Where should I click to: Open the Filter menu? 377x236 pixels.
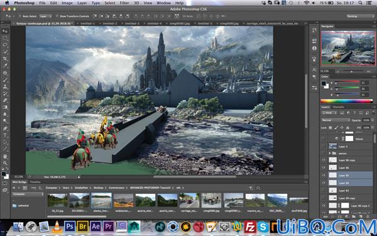click(124, 3)
